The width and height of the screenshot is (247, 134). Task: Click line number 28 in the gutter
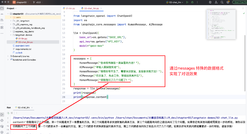[x=64, y=97]
